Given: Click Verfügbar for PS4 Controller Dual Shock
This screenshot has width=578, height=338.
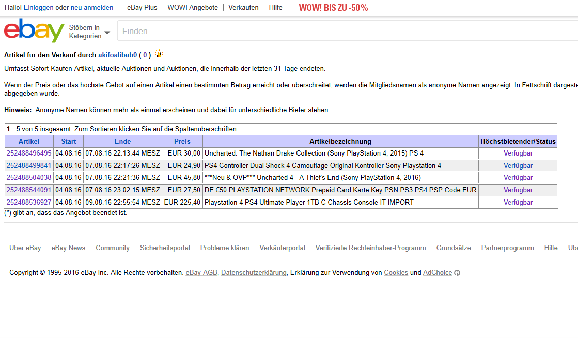Looking at the screenshot, I should [x=518, y=166].
